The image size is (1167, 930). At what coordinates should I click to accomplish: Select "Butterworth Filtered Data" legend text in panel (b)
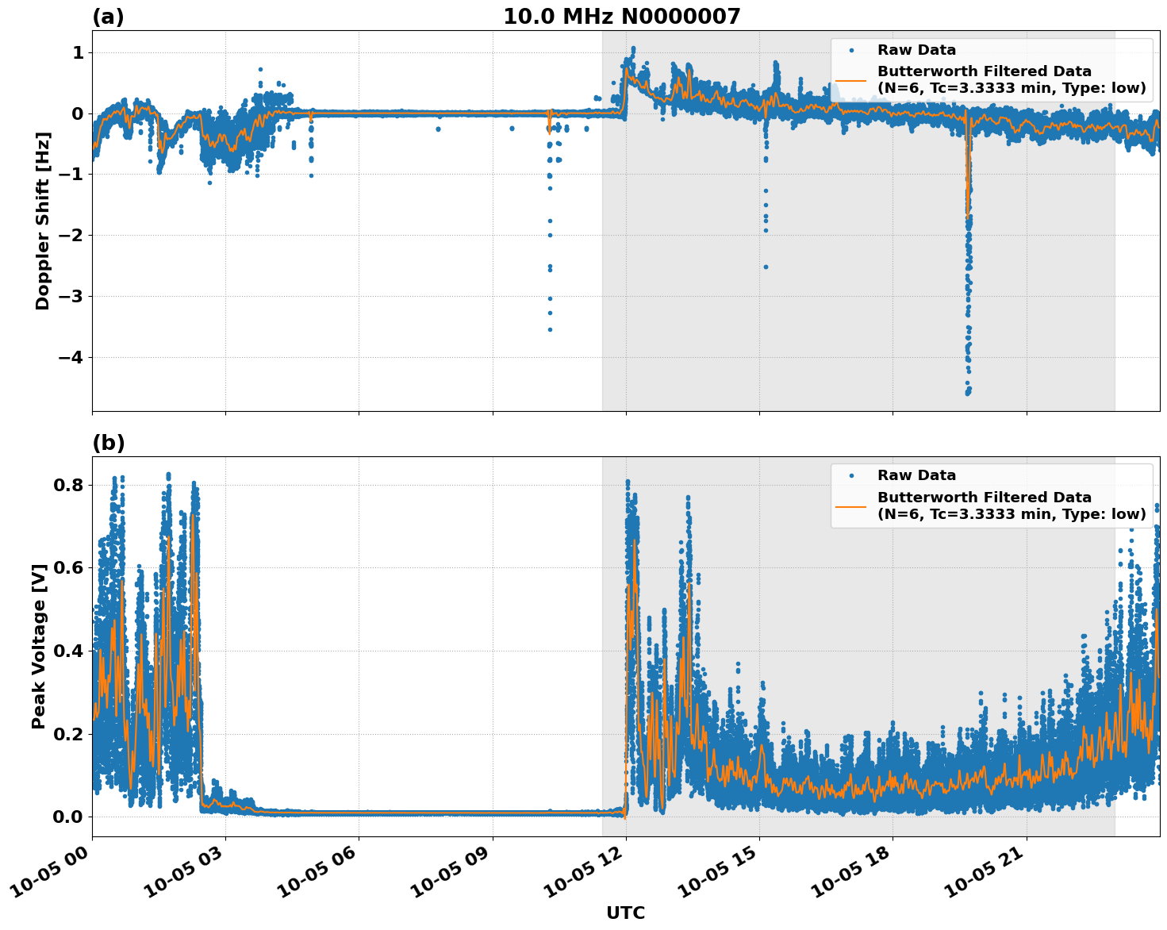984,498
